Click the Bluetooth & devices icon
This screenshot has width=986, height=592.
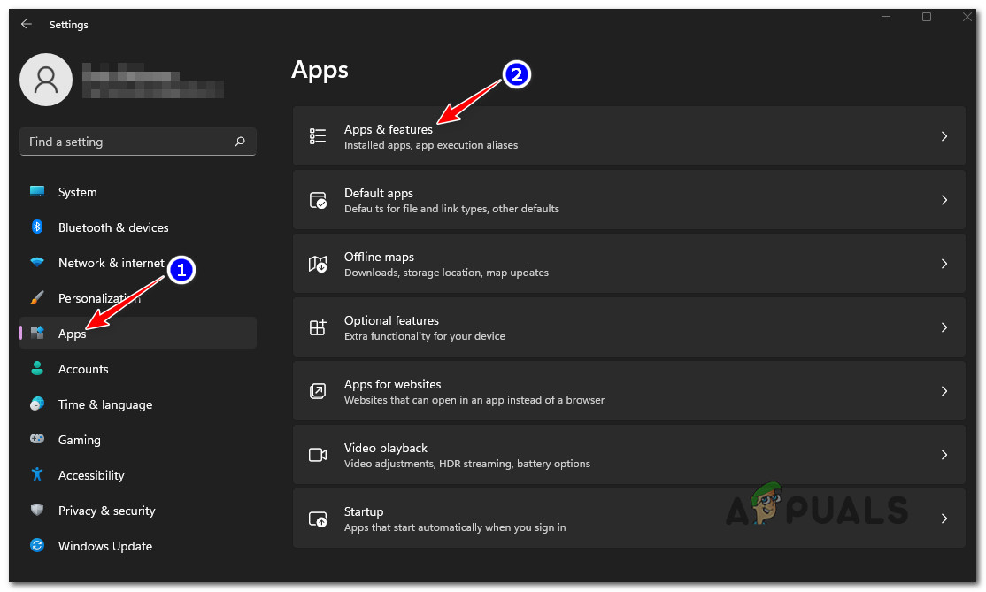(37, 227)
